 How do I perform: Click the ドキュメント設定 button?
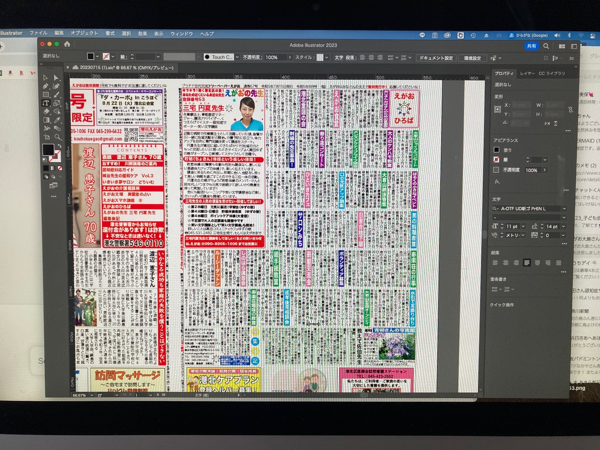(x=436, y=58)
